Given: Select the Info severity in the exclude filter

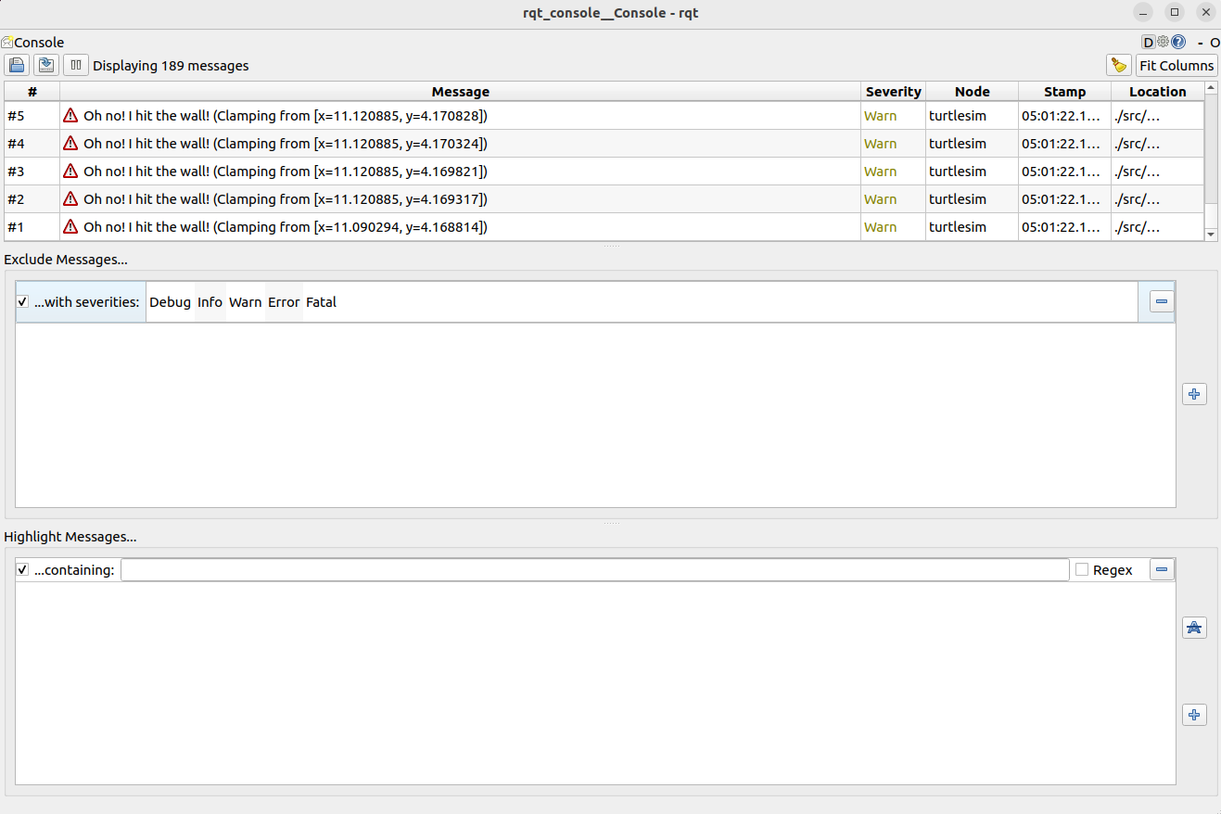Looking at the screenshot, I should (x=210, y=302).
